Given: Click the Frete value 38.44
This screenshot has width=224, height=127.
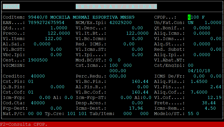Looking at the screenshot, I should click(x=209, y=103).
